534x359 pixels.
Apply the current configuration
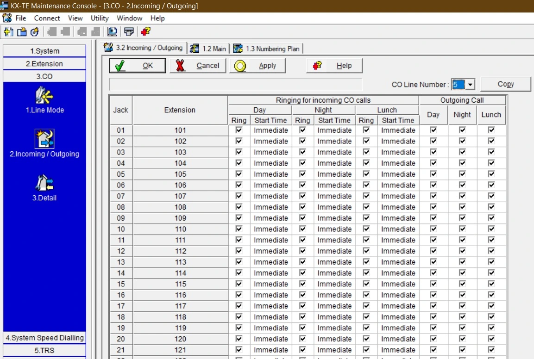(258, 65)
